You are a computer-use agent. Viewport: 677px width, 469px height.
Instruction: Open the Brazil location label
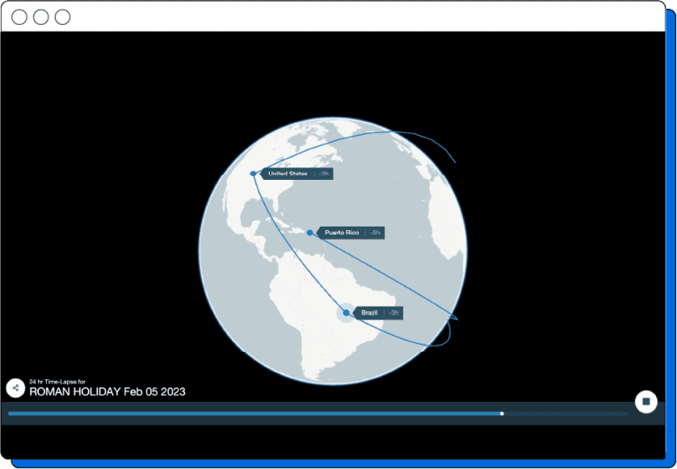click(369, 313)
